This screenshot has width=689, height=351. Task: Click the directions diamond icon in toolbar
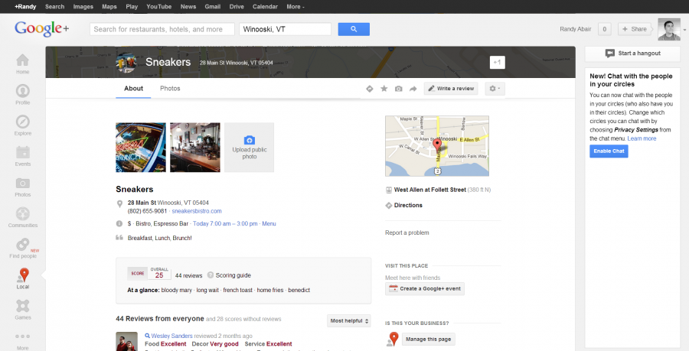(x=370, y=89)
